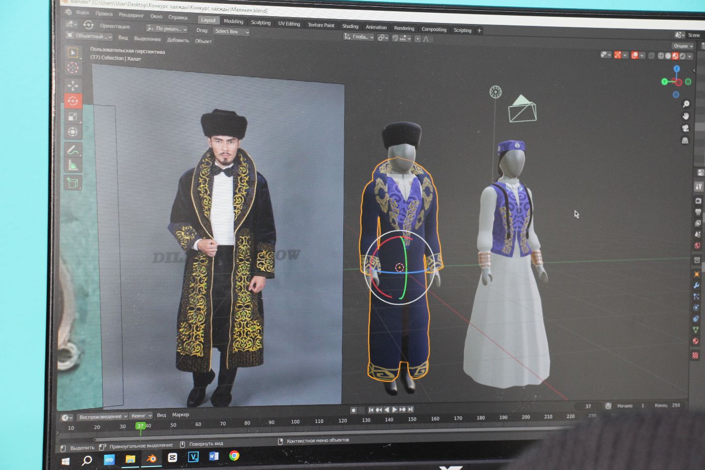Image resolution: width=705 pixels, height=470 pixels.
Task: Toggle the viewport gizmos visibility
Action: tap(617, 55)
